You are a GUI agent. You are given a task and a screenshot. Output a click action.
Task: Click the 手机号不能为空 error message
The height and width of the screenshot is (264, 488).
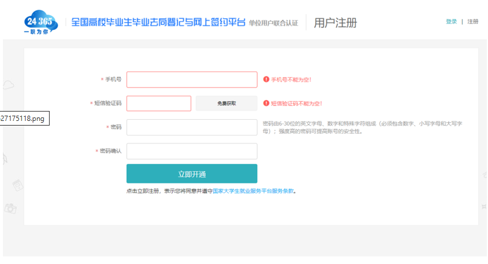pyautogui.click(x=291, y=79)
